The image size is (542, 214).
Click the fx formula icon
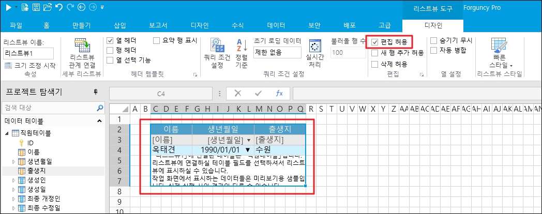tap(279, 94)
